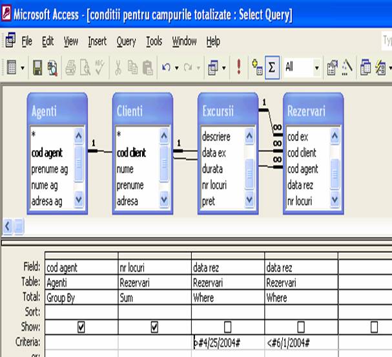Uncheck Show box for nr locuri column
Screen dimensions: 392x357
click(x=154, y=327)
